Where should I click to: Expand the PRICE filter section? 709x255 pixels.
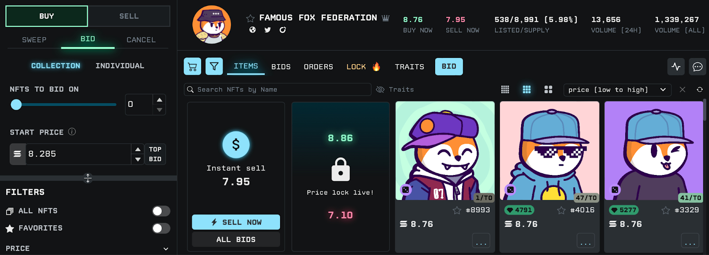pos(166,249)
